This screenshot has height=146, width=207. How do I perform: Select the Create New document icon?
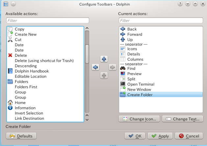coord(10,34)
